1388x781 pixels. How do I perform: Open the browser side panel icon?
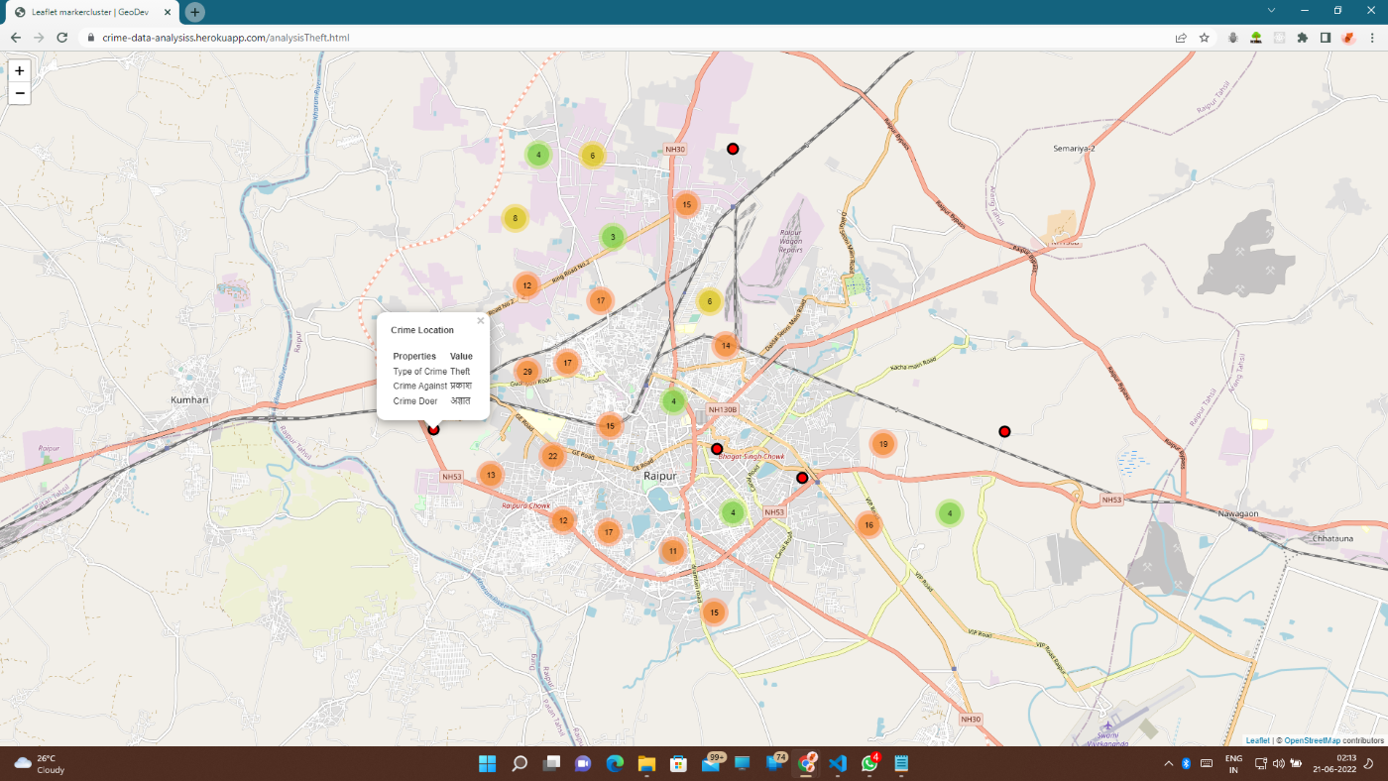1326,37
